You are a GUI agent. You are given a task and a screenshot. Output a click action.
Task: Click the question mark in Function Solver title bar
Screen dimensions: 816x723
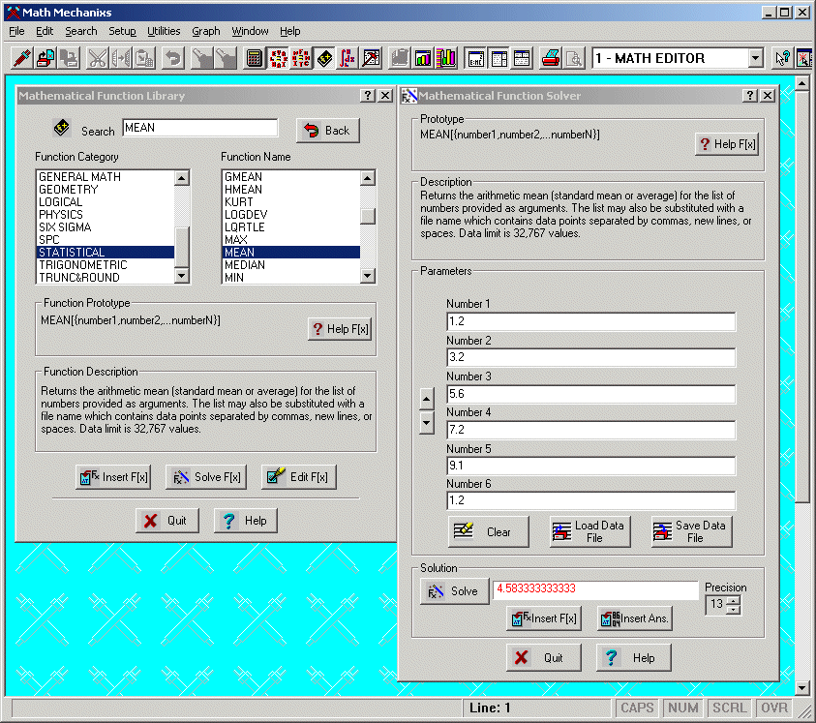click(x=749, y=95)
